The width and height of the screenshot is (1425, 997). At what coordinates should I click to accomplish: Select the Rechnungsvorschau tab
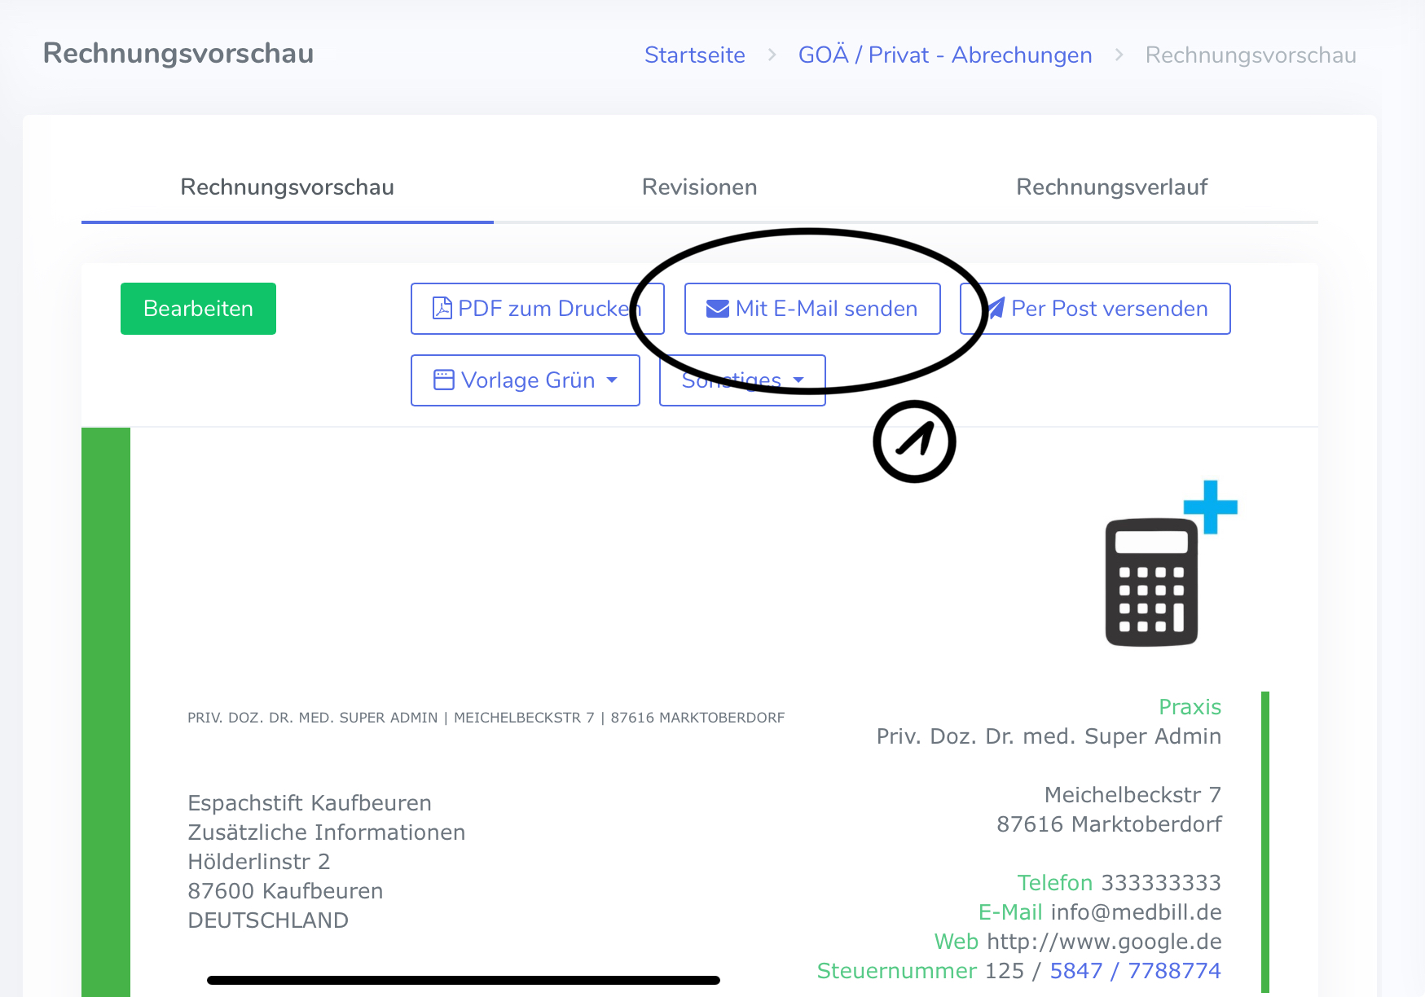click(x=287, y=187)
